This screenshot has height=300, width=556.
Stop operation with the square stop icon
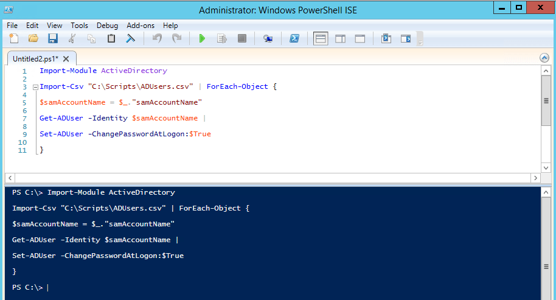tap(242, 38)
